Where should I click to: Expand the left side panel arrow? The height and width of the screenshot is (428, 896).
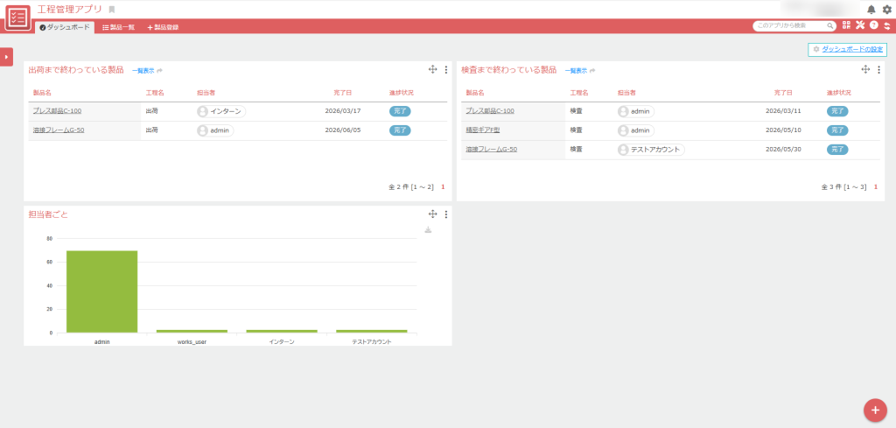tap(6, 57)
